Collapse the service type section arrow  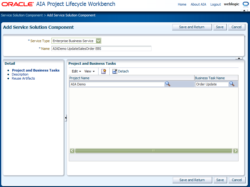(x=239, y=58)
